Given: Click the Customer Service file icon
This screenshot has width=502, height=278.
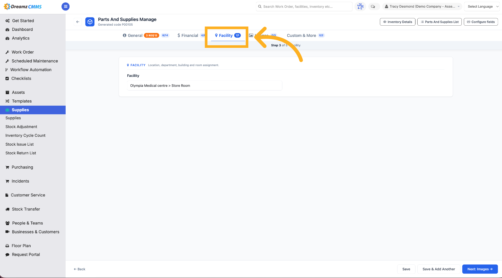Looking at the screenshot, I should click(7, 195).
